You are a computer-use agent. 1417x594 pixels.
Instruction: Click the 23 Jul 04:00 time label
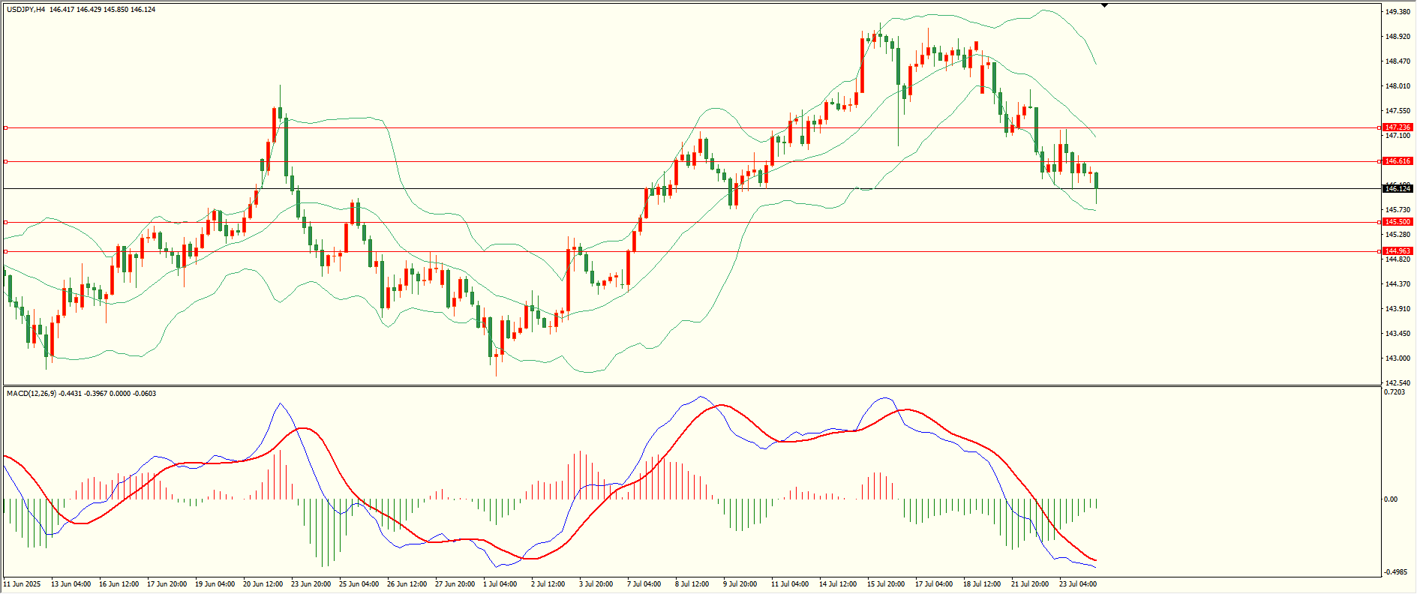(x=1078, y=583)
